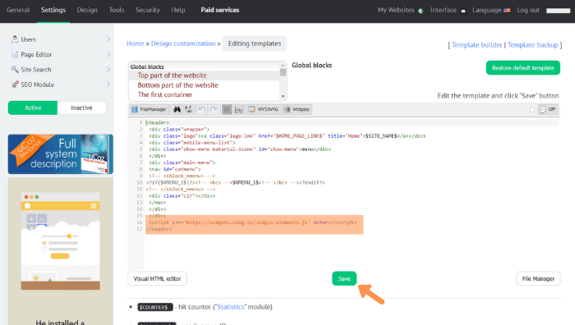Switch to WYSIWYG editor mode
The image size is (575, 325).
pyautogui.click(x=264, y=109)
